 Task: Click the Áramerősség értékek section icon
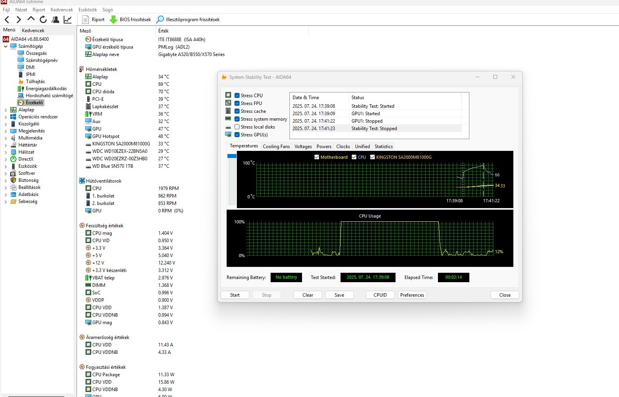tap(82, 337)
